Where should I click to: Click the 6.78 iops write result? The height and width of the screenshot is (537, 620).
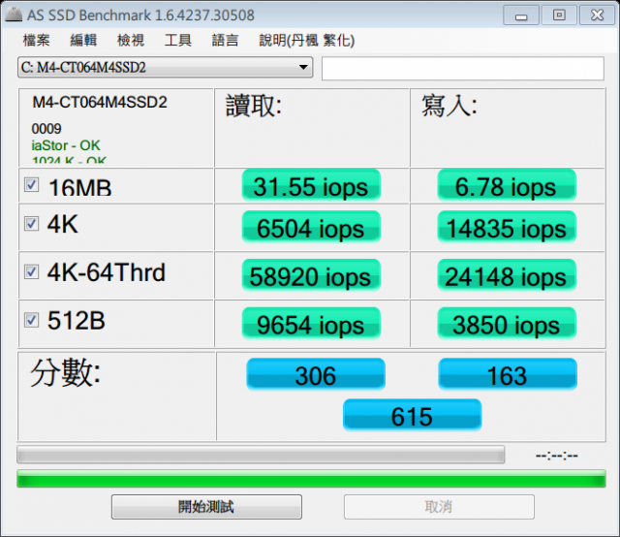tap(506, 185)
